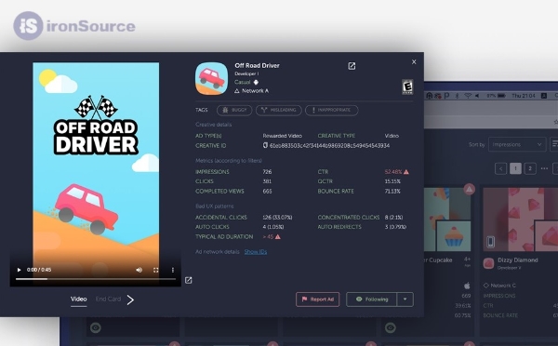The image size is (558, 346).
Task: Play the Off Road Driver video
Action: (19, 270)
